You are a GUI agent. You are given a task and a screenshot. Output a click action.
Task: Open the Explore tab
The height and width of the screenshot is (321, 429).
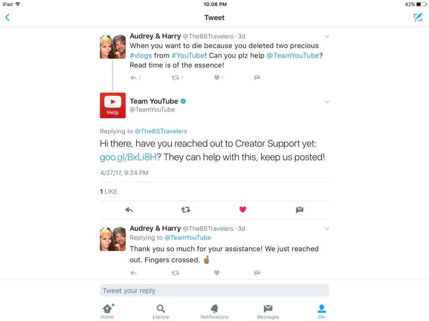[160, 311]
